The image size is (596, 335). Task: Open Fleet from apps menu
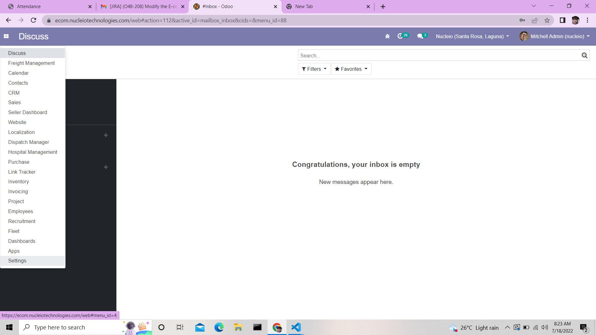33,231
